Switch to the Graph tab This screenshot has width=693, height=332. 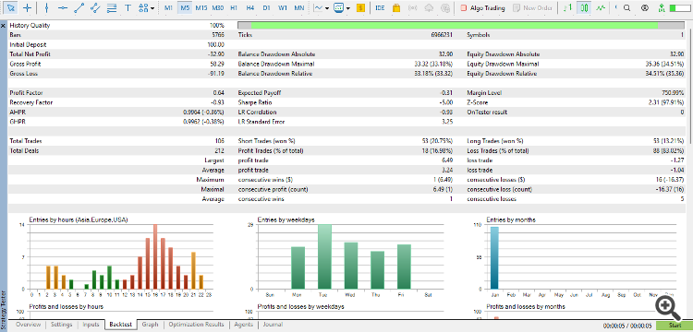(x=151, y=325)
